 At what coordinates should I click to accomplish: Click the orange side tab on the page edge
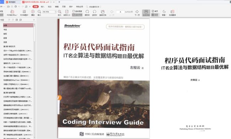[60, 98]
